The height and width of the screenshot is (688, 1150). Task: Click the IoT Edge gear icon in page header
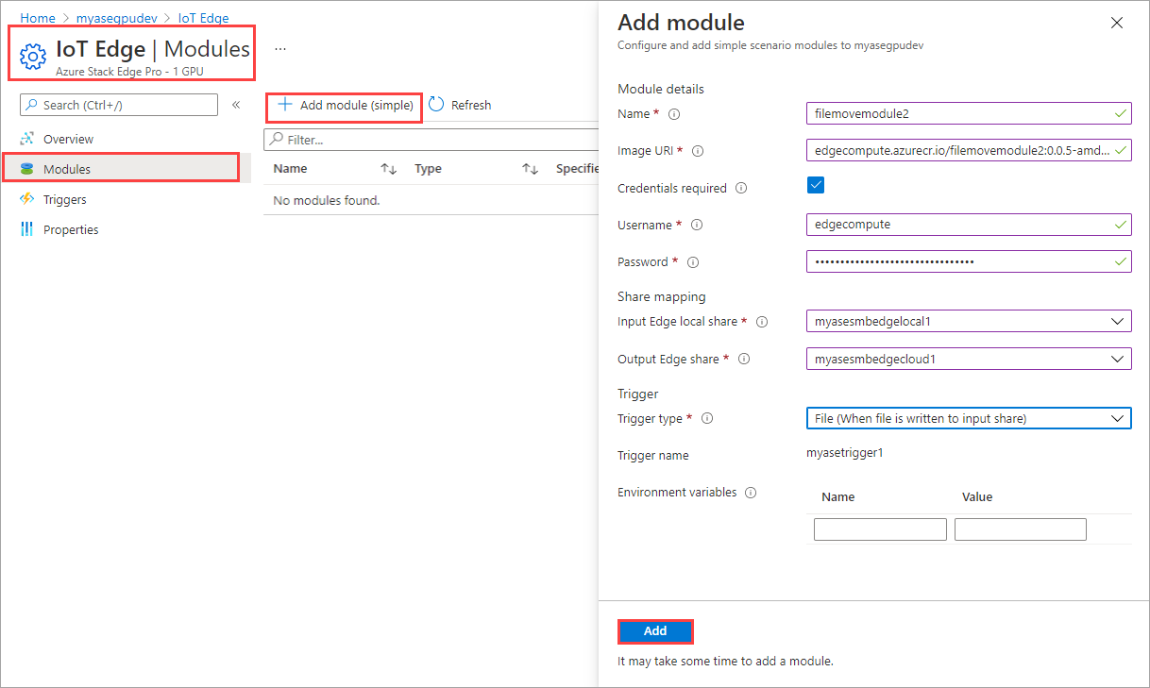32,57
